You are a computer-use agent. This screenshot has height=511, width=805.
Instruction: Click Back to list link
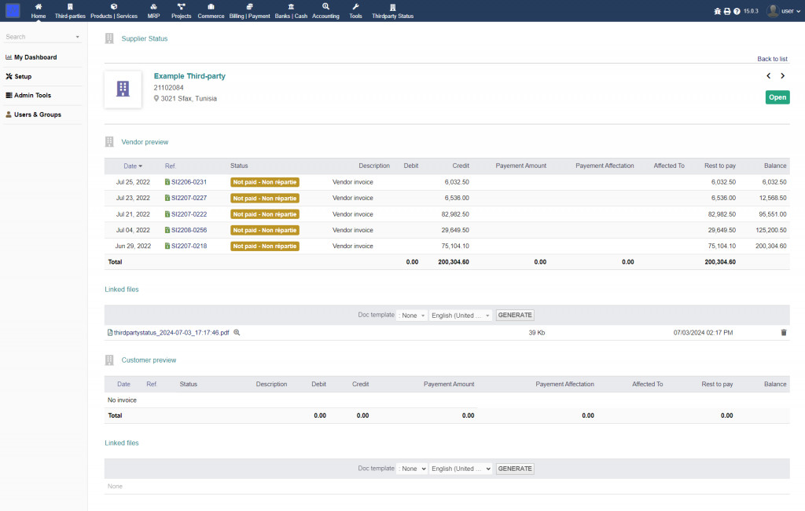pyautogui.click(x=772, y=59)
